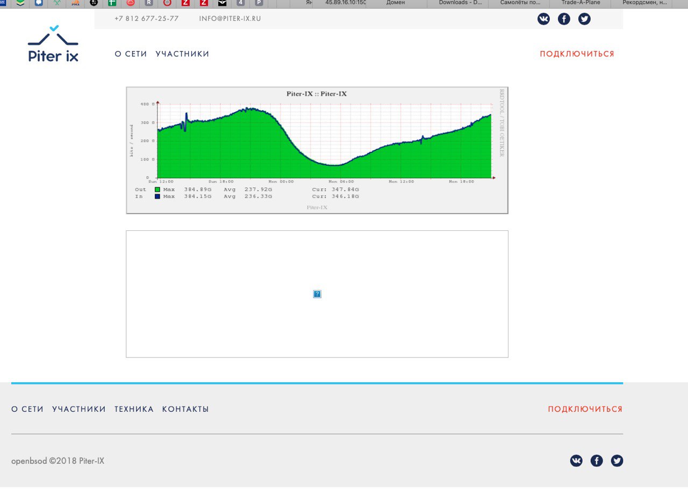Click the red ПОДКЛЮЧИТЬСЯ link in the header
This screenshot has width=688, height=502.
point(577,54)
